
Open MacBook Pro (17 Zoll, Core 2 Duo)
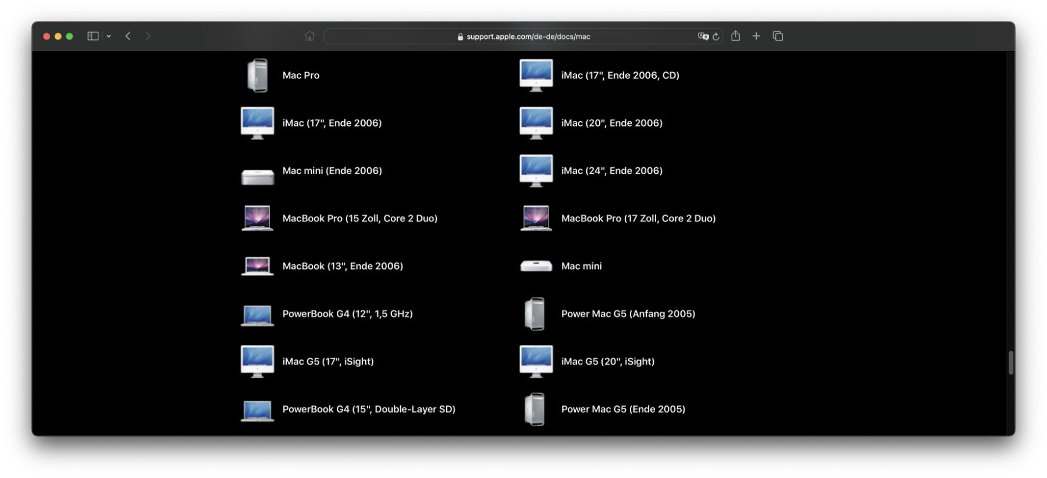(x=638, y=218)
